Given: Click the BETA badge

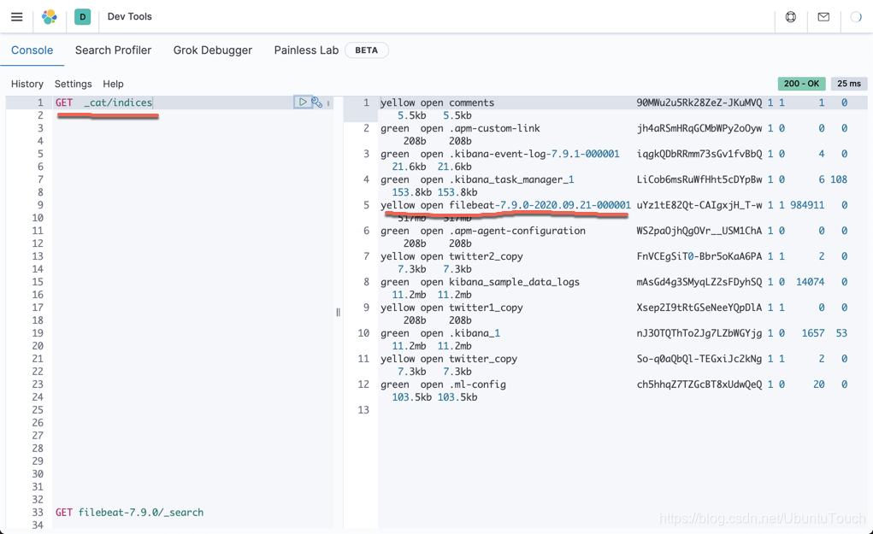Looking at the screenshot, I should (366, 50).
